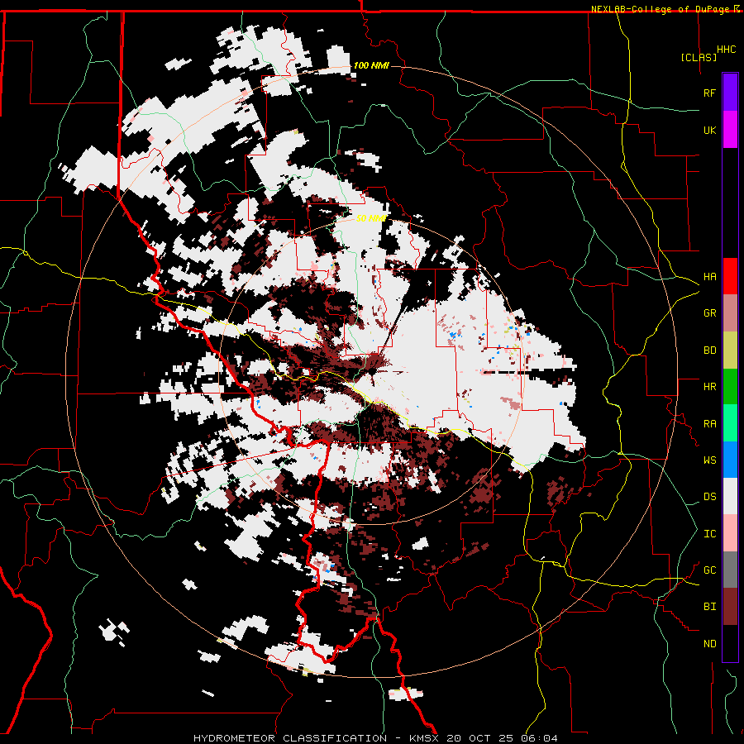Select the gray GC legend swatch
Viewport: 744px width, 744px height.
coord(730,570)
